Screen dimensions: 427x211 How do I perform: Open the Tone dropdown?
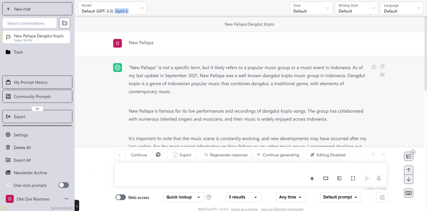[x=311, y=8]
